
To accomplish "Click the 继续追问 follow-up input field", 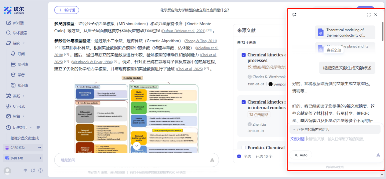I will point(131,160).
